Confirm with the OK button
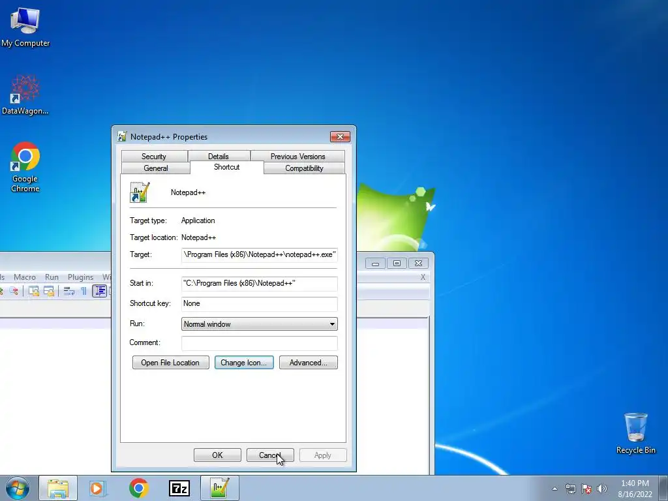This screenshot has width=668, height=501. (217, 455)
